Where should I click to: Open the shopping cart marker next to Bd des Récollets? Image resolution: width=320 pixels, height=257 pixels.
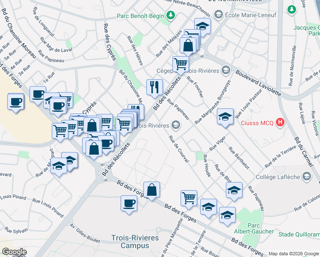pyautogui.click(x=124, y=125)
